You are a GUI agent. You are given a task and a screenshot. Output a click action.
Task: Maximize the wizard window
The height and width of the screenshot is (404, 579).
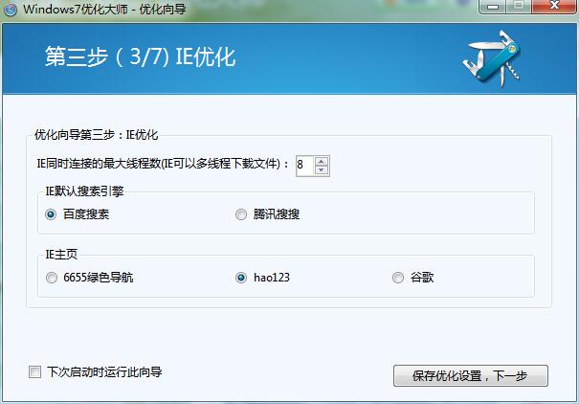click(x=519, y=7)
